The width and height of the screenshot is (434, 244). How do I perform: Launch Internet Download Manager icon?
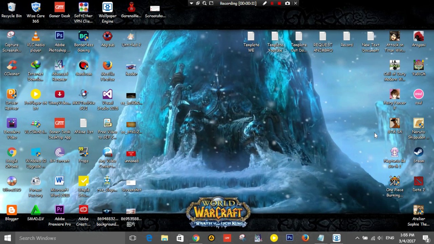(x=36, y=71)
